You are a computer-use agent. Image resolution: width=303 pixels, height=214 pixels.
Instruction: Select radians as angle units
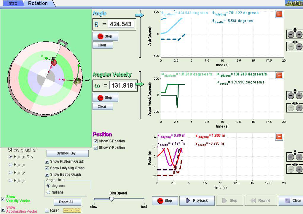(x=49, y=192)
